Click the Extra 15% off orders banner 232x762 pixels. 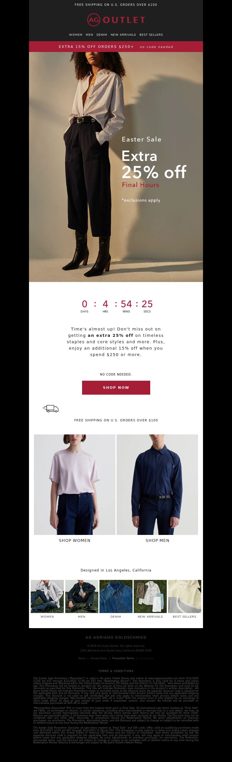coord(116,47)
